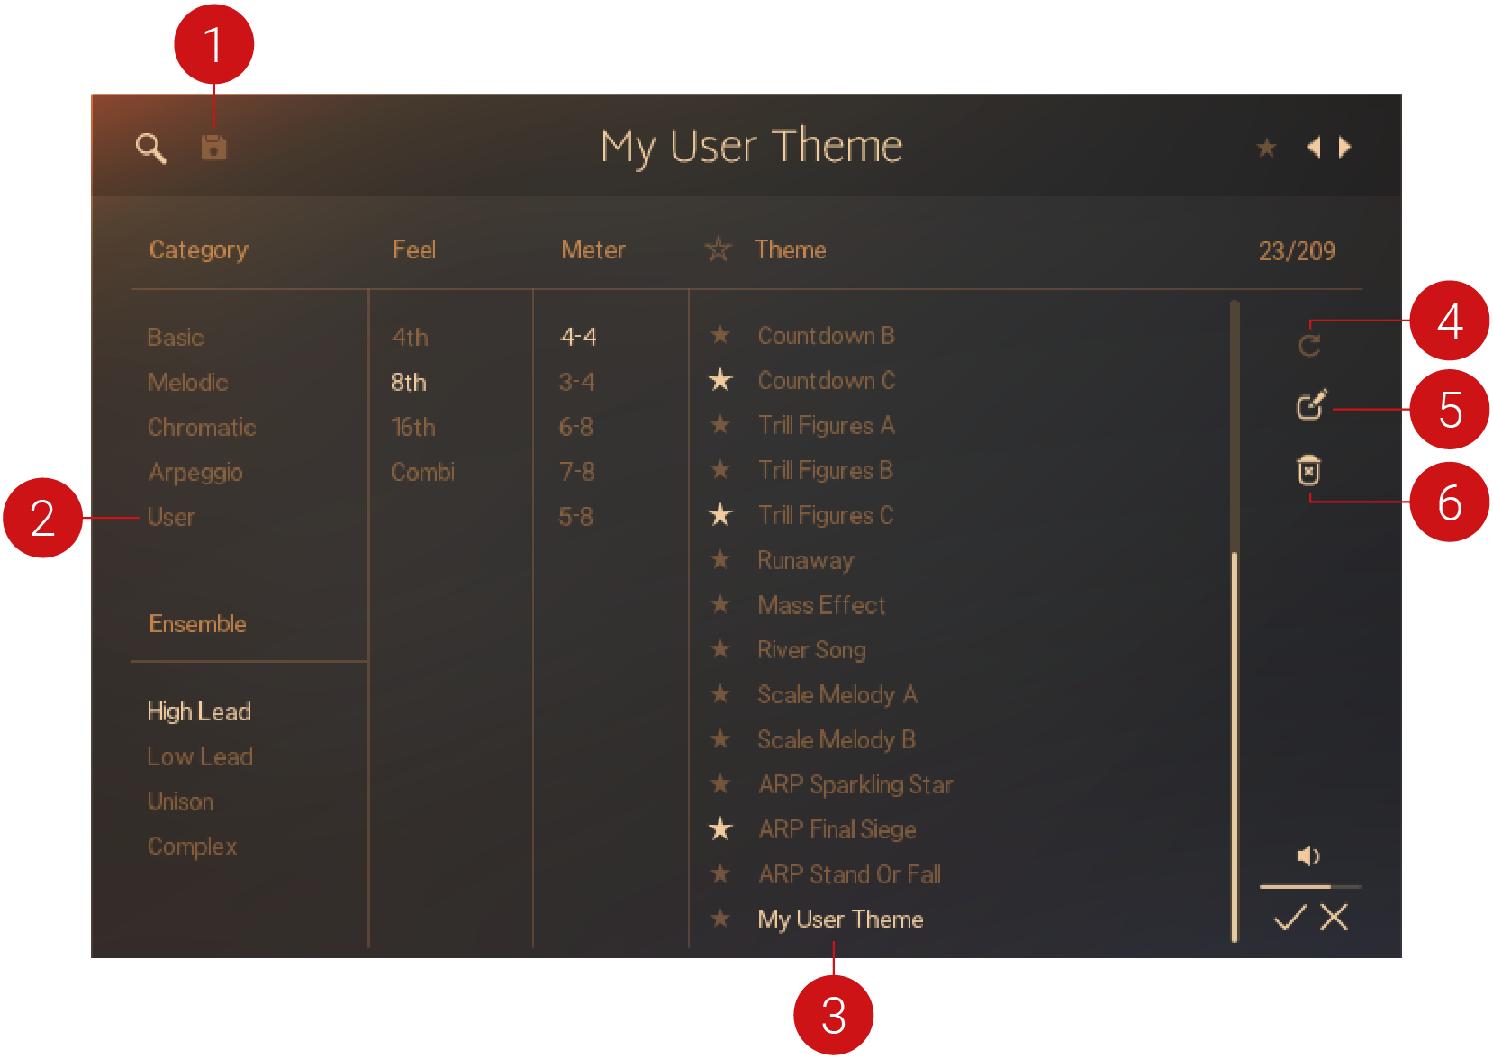1493x1059 pixels.
Task: Unfavorite the Trill Figures C theme
Action: point(720,515)
